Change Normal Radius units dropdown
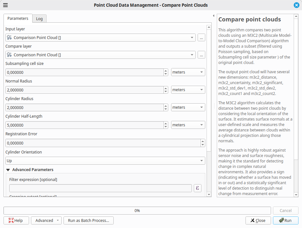Screen dimensions: 302x228 point(188,90)
